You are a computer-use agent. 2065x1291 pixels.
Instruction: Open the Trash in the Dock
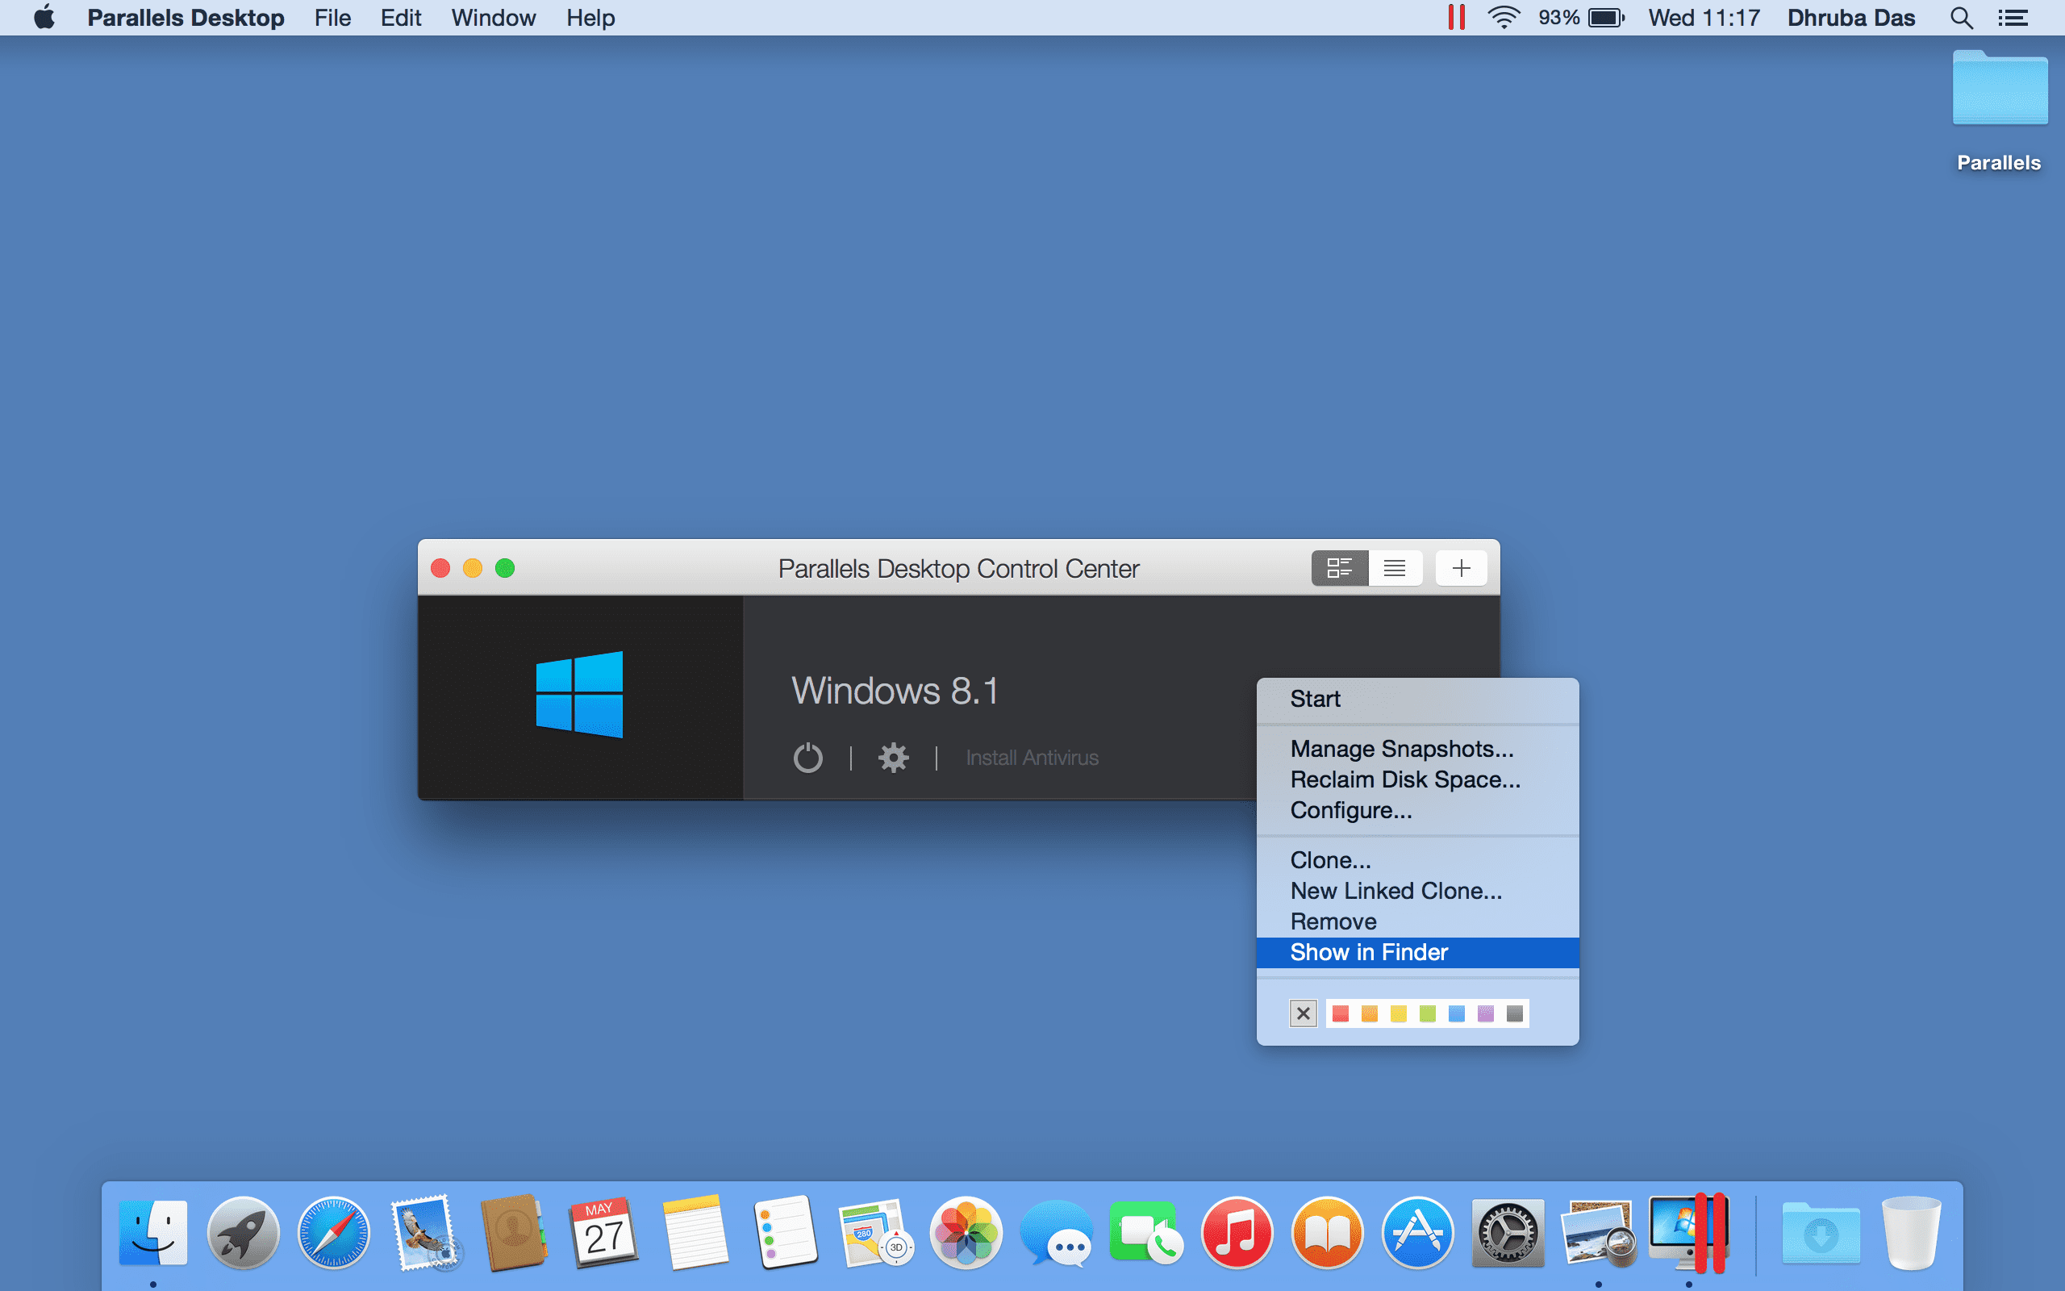pos(1912,1232)
